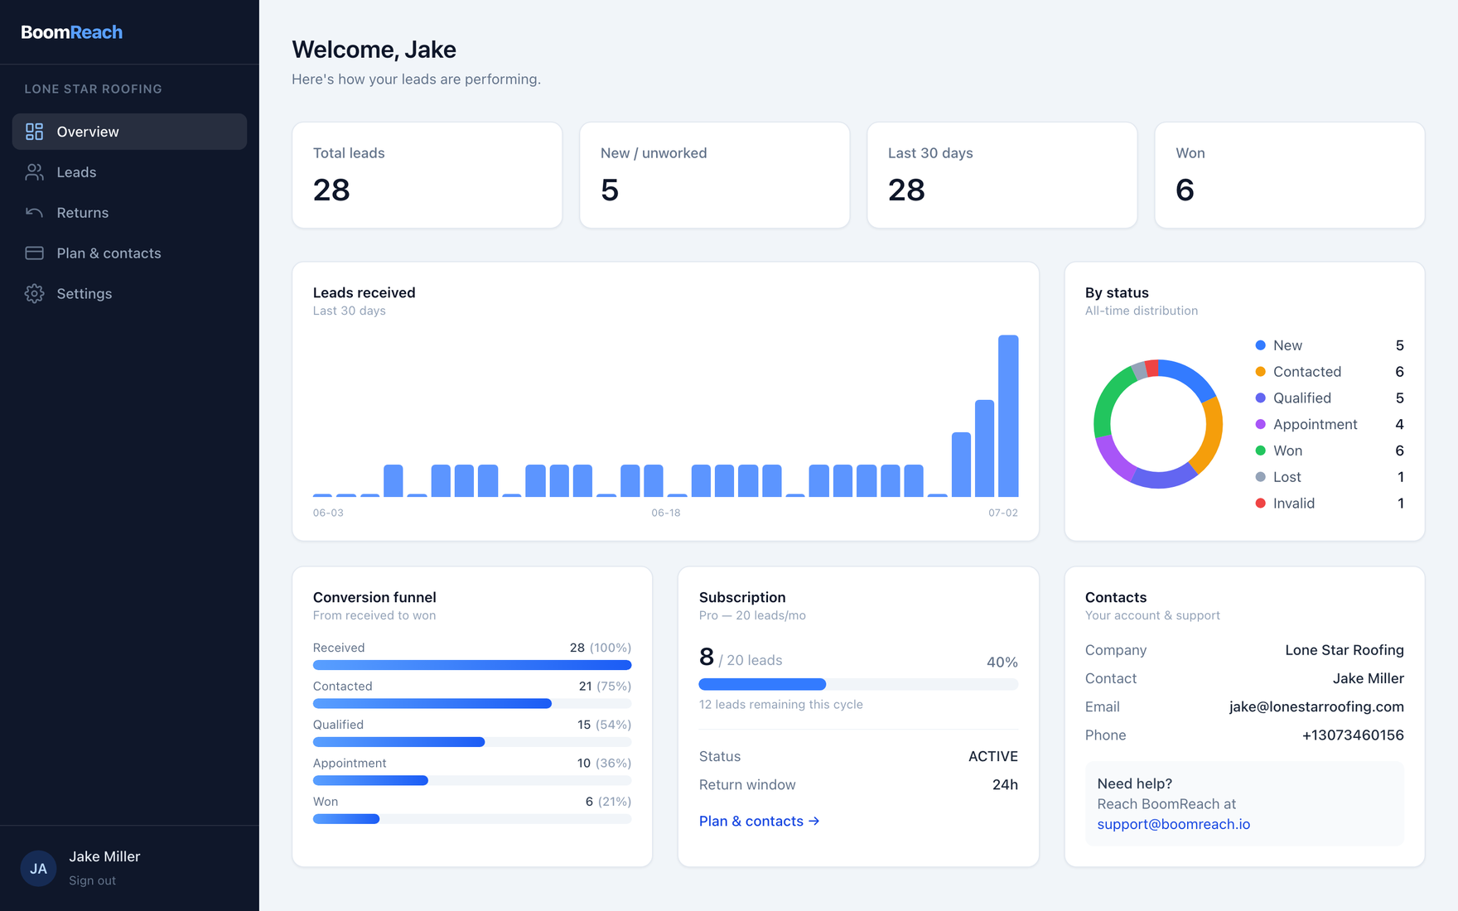This screenshot has width=1458, height=911.
Task: Click the Won stat card showing 6
Action: click(x=1290, y=176)
